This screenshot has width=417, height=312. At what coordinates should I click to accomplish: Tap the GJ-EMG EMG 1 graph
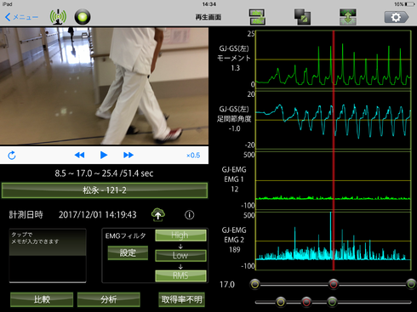tap(334, 180)
